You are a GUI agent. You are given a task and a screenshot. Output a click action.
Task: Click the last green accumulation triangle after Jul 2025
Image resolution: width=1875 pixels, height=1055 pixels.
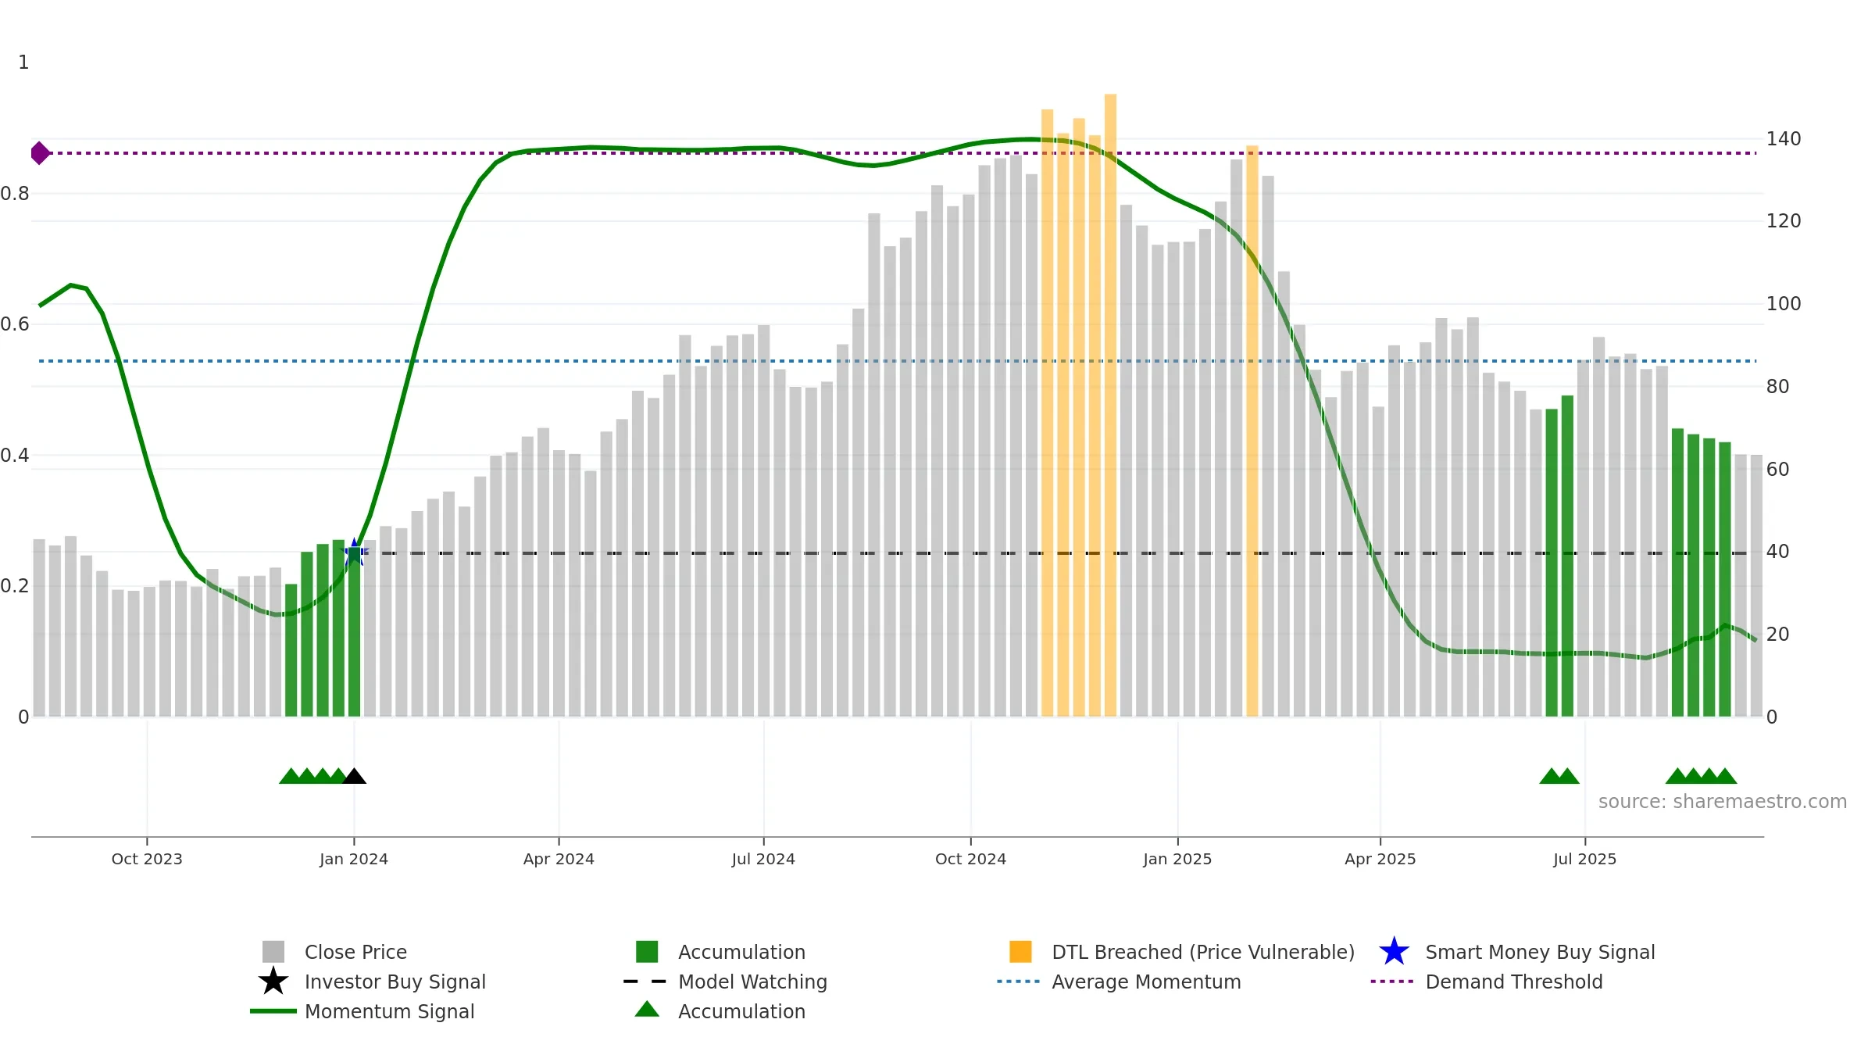1725,776
